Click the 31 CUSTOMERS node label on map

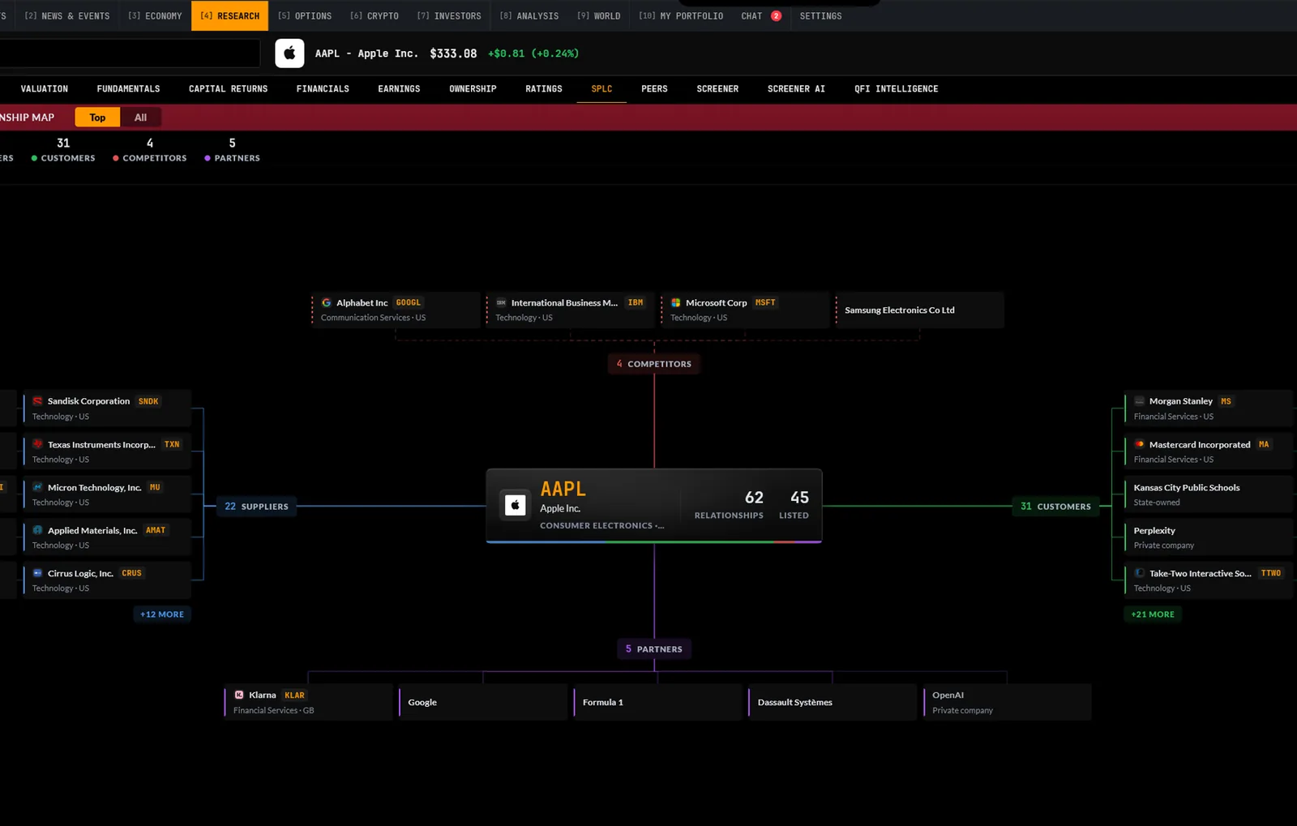click(x=1055, y=507)
